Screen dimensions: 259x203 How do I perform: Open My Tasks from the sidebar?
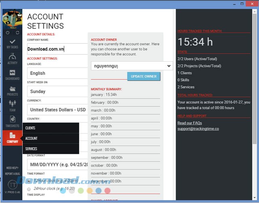point(12,43)
